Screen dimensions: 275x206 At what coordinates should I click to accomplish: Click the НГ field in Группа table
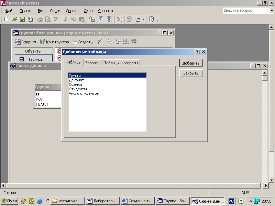[x=48, y=94]
